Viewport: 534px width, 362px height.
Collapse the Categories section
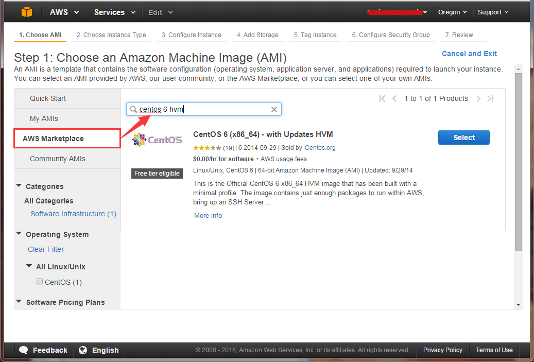coord(19,185)
